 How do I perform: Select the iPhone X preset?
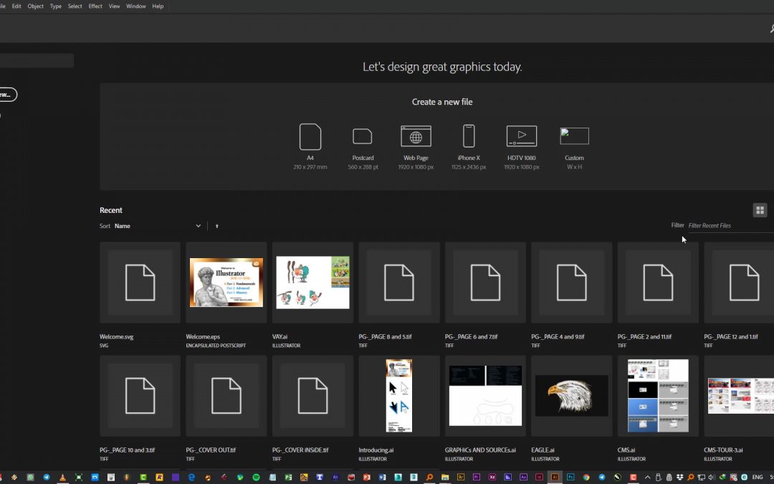pyautogui.click(x=469, y=136)
